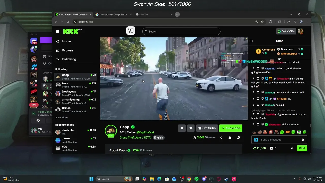The image size is (325, 183).
Task: Open xQc in Recommended list
Action: click(76, 148)
